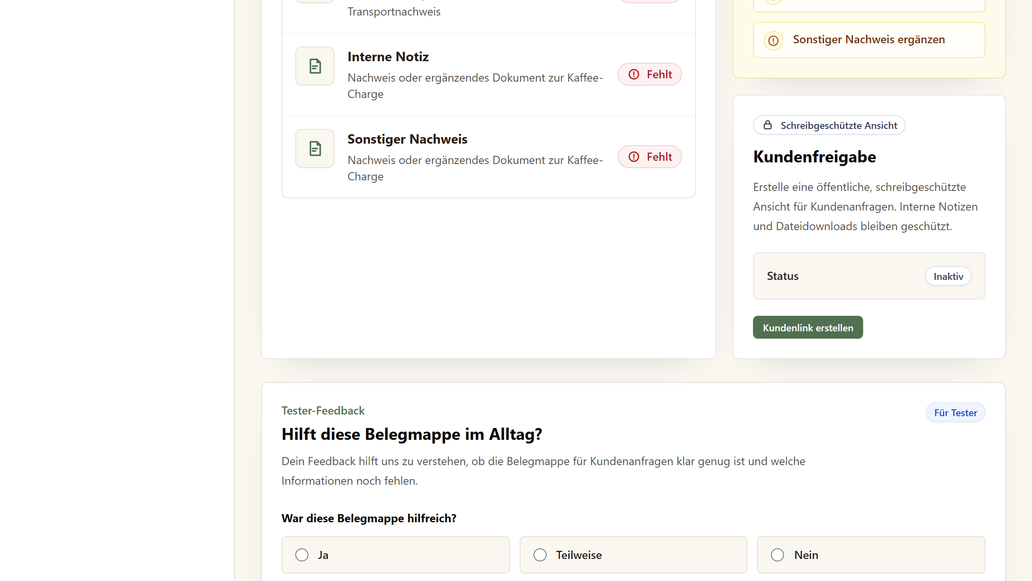Screen dimensions: 1032x581
Task: Click the document icon beside Interne Notiz
Action: [x=315, y=66]
